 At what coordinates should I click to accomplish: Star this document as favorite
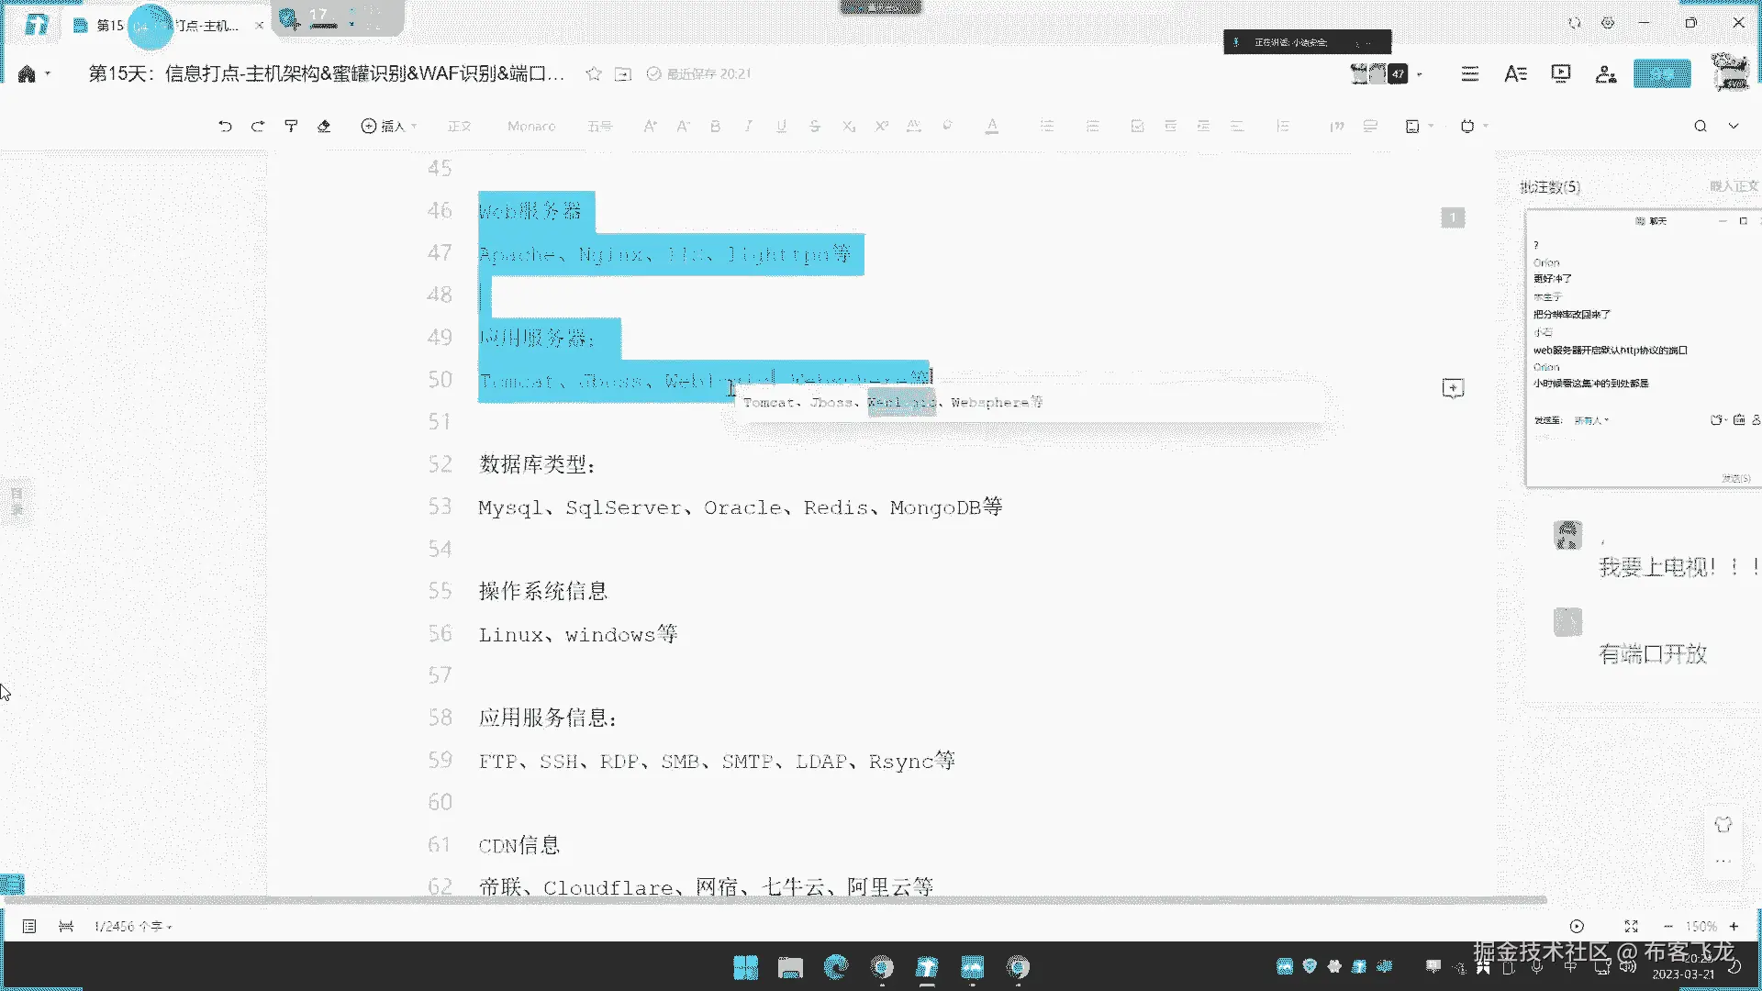(594, 74)
